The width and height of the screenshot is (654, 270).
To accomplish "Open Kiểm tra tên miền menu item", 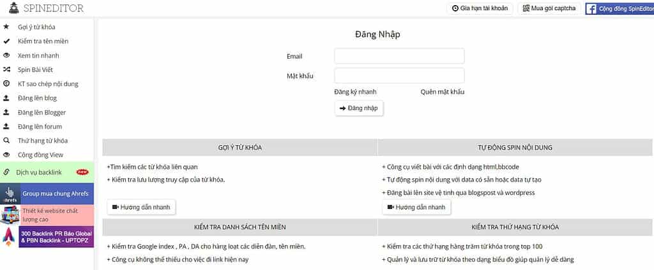I will coord(43,41).
